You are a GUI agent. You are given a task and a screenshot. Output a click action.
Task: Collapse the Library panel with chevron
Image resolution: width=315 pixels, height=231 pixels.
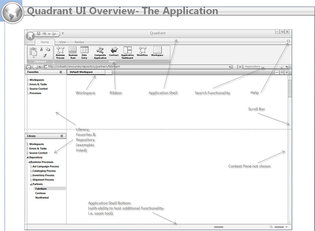click(x=62, y=136)
